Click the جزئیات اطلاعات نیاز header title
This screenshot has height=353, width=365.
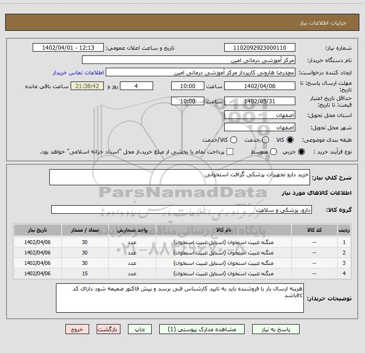(x=323, y=23)
